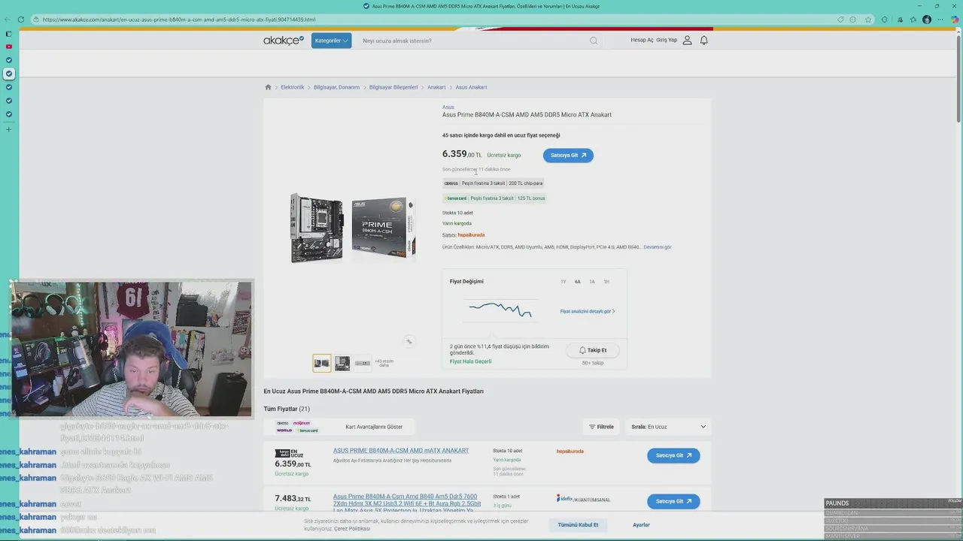Go to Elektronik breadcrumb
The image size is (963, 541).
293,87
